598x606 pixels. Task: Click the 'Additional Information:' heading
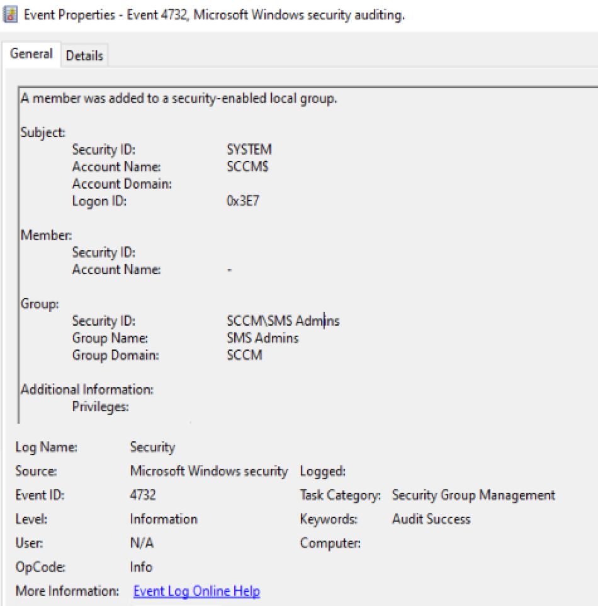click(87, 390)
